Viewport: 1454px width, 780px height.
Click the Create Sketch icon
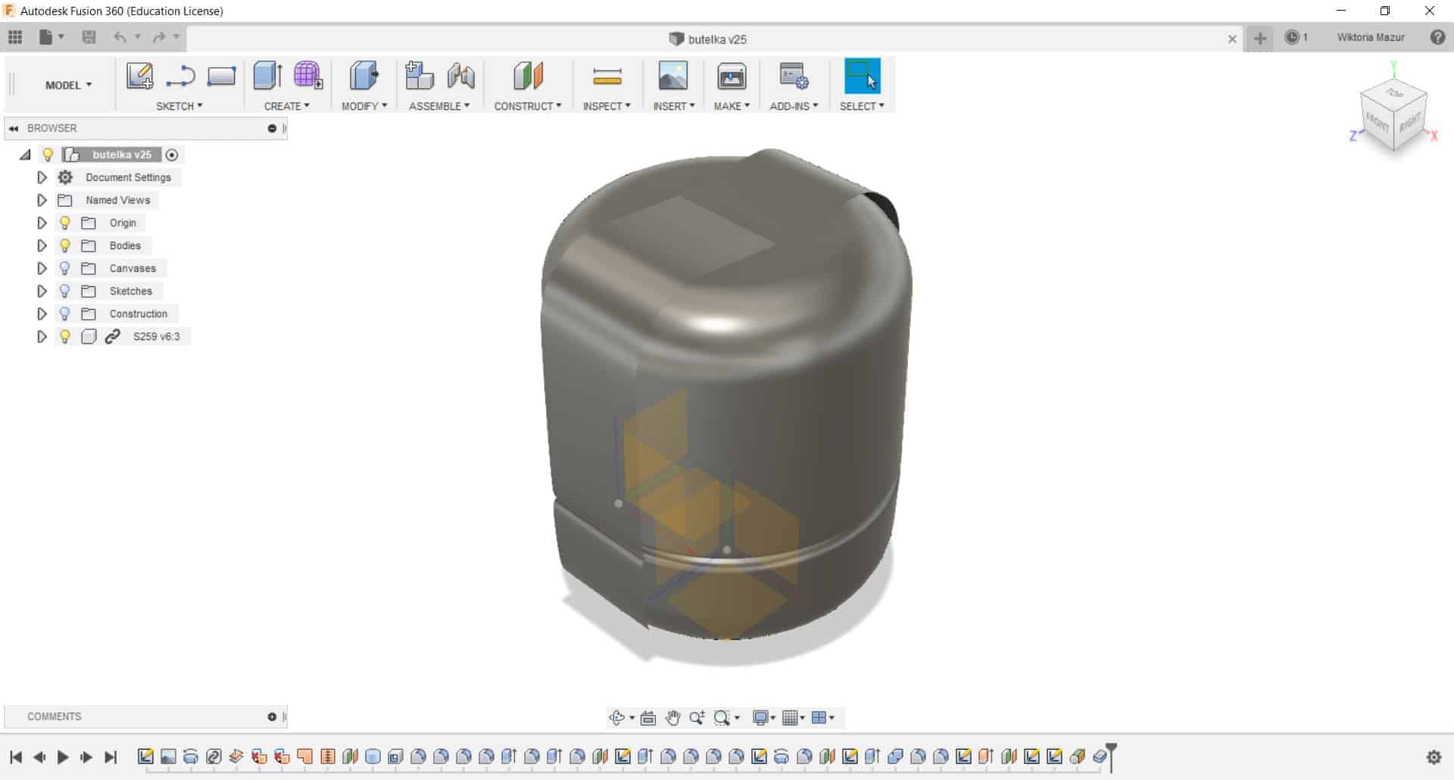point(140,76)
